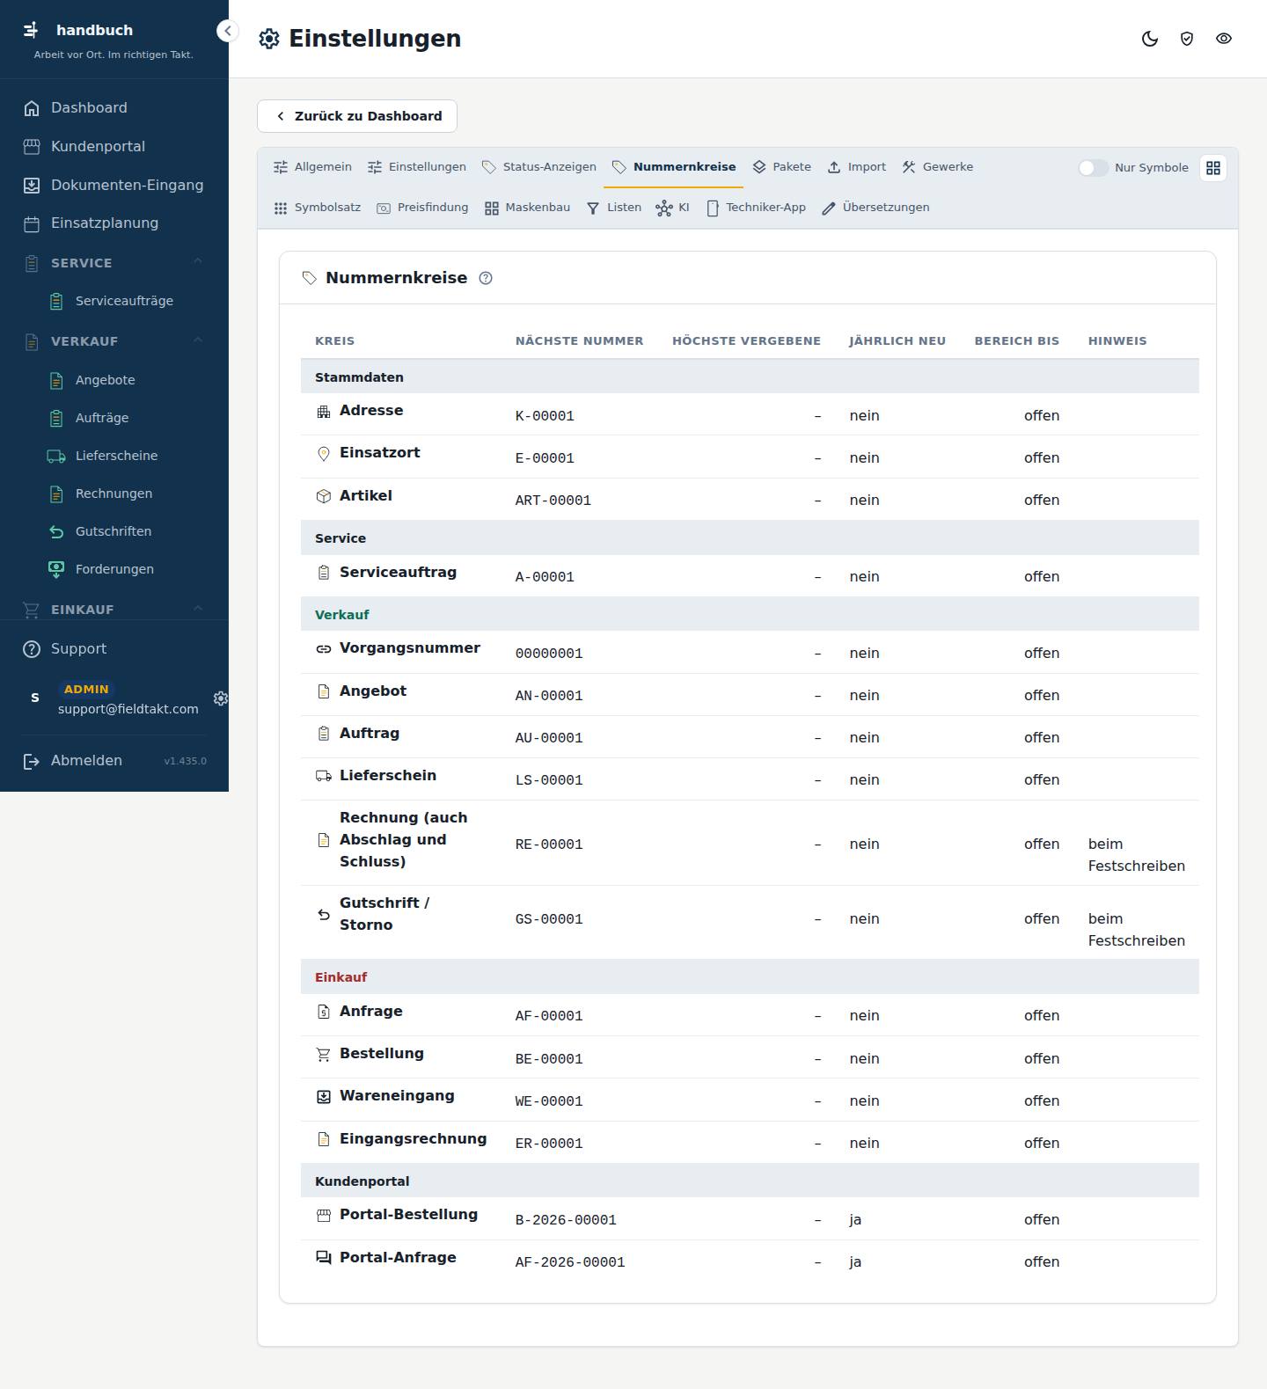
Task: Enable the Nur Symbole switch
Action: [1093, 168]
